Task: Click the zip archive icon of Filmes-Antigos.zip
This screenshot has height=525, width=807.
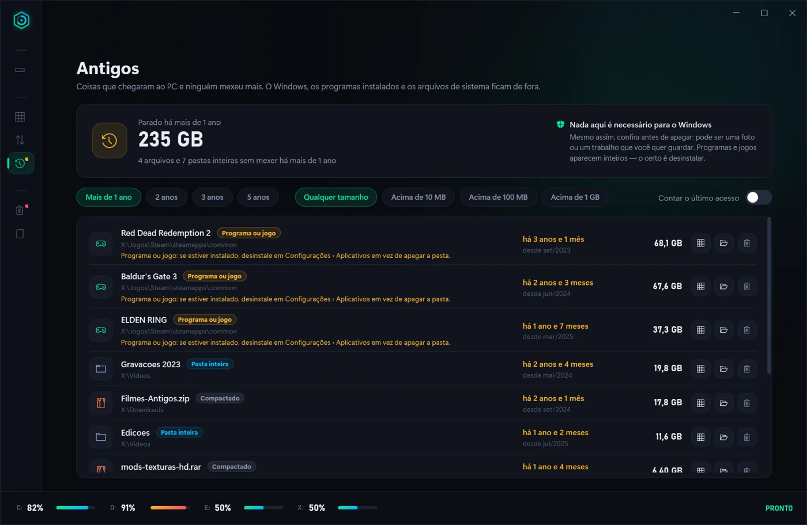Action: point(101,403)
